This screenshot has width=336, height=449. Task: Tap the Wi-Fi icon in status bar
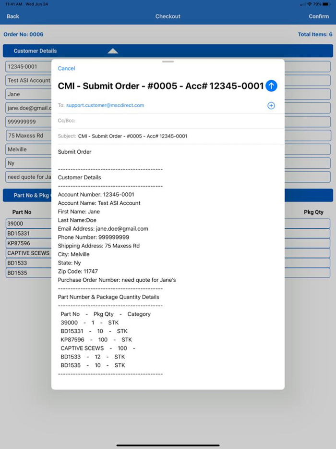point(310,4)
